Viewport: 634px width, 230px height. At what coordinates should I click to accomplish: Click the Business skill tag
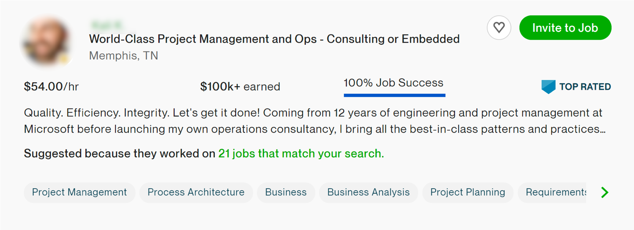point(286,192)
